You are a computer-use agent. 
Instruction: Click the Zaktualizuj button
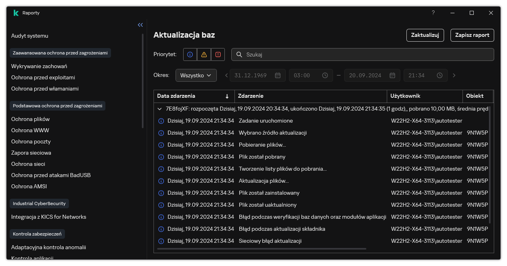(x=425, y=35)
